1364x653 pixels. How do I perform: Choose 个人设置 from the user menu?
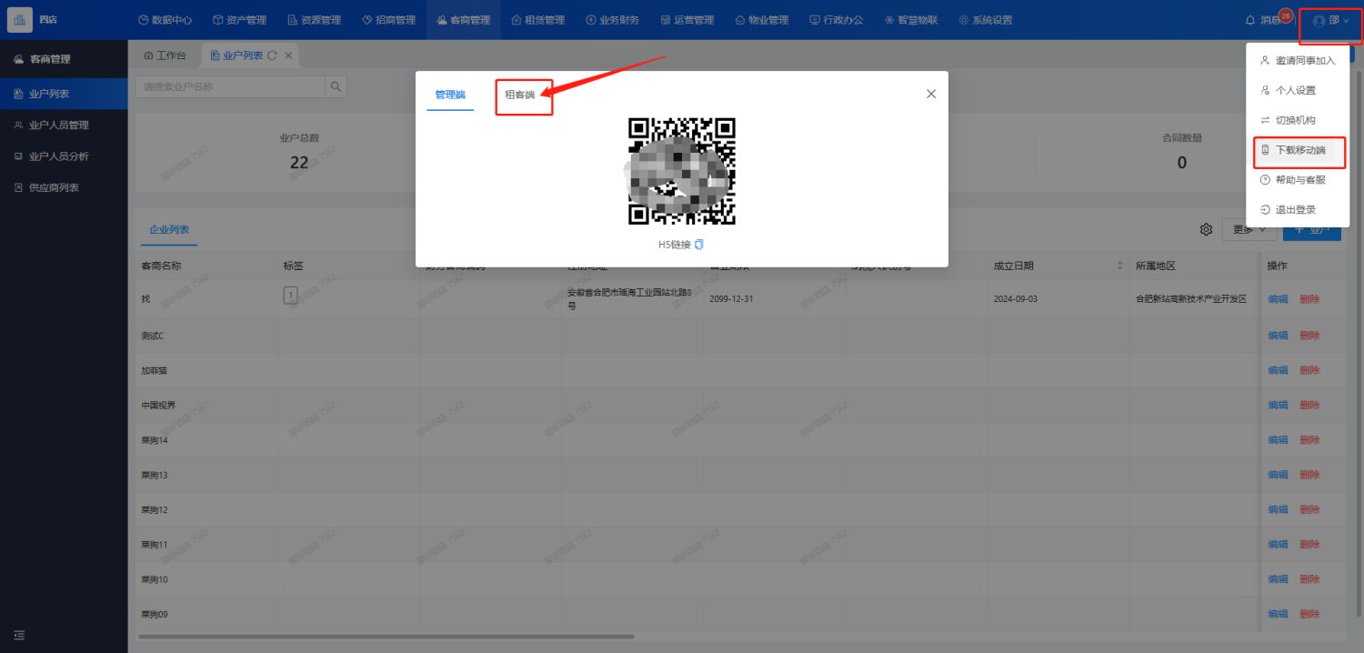pos(1298,90)
